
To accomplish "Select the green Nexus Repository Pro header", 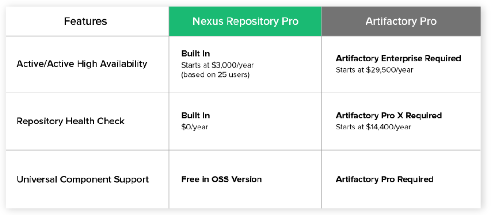I will tap(245, 21).
